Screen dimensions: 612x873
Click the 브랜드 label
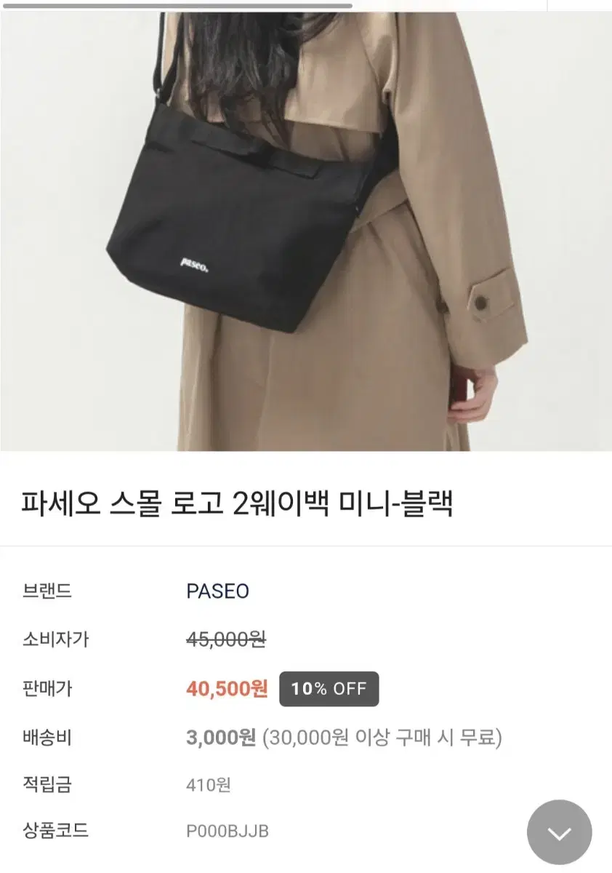click(x=47, y=591)
